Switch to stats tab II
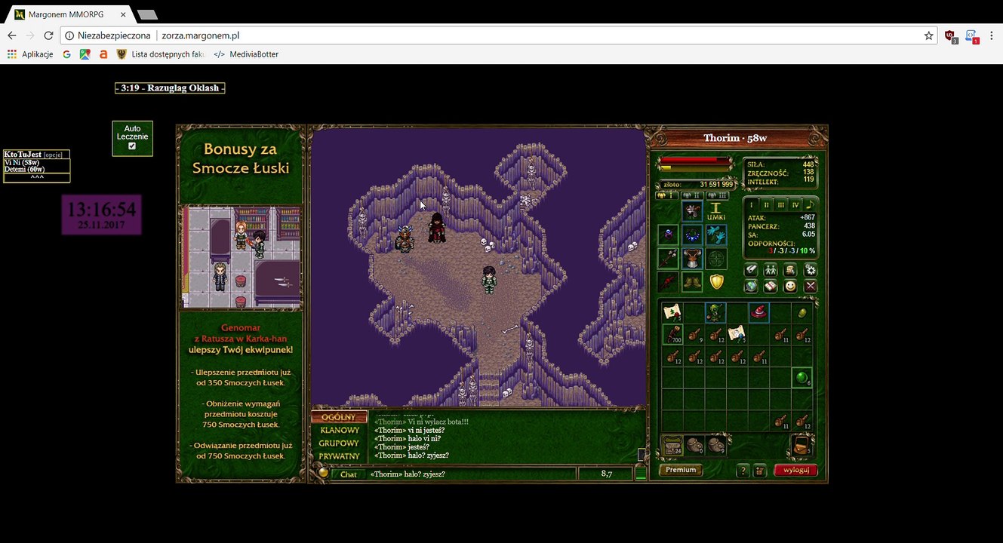The height and width of the screenshot is (543, 1003). pos(766,204)
